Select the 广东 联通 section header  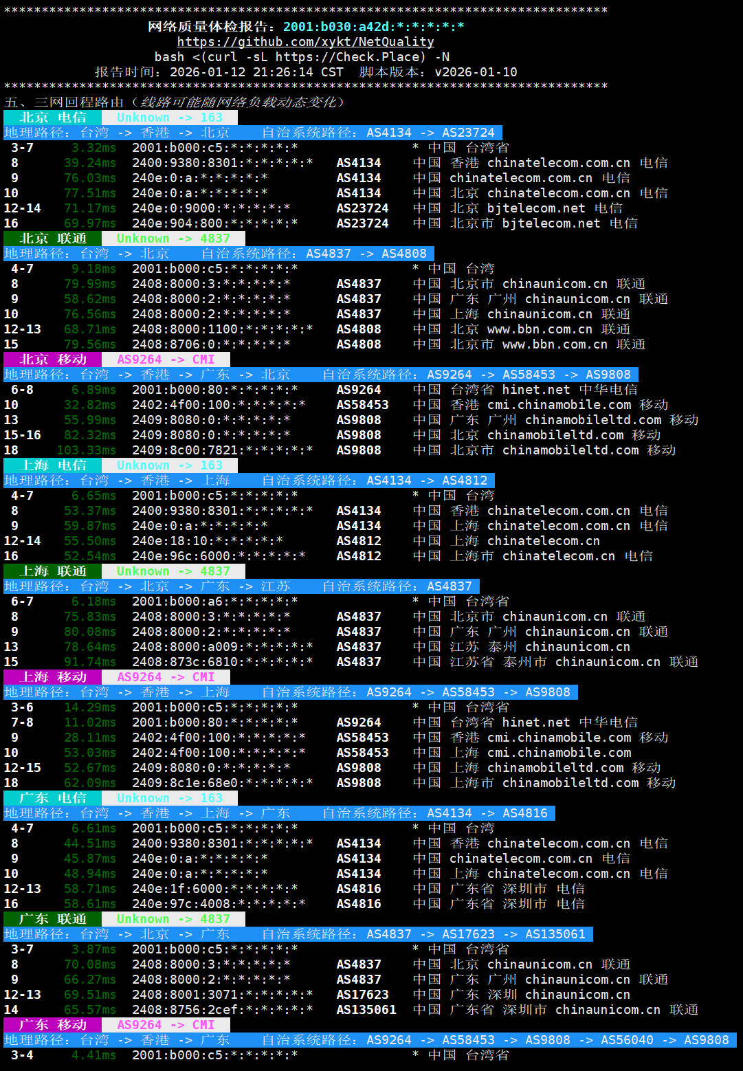click(52, 919)
